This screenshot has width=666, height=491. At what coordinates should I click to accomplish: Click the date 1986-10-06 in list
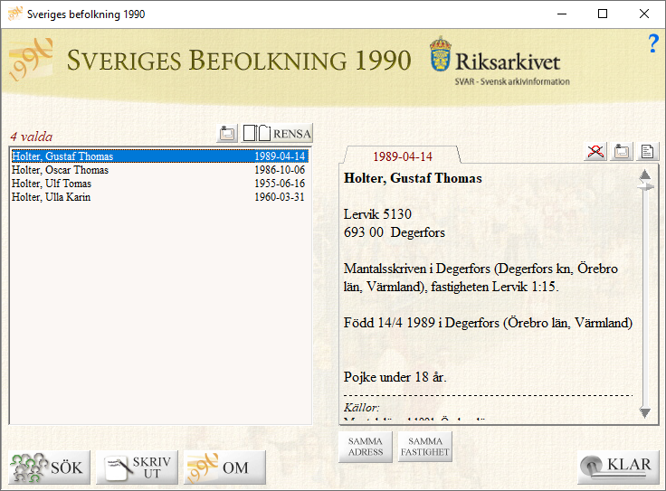click(x=280, y=170)
